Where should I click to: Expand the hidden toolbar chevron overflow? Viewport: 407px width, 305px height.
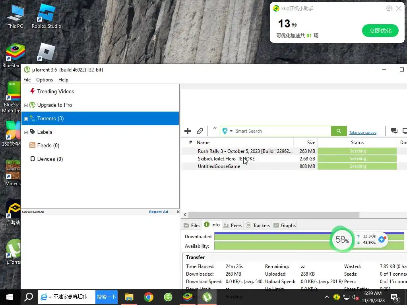coord(215,127)
